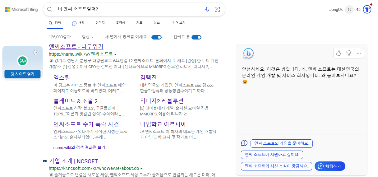
Task: Start voice search with microphone icon
Action: click(207, 9)
